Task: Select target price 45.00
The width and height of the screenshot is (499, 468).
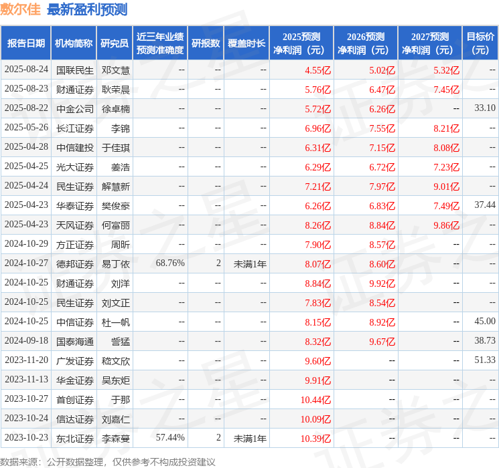Action: click(485, 321)
